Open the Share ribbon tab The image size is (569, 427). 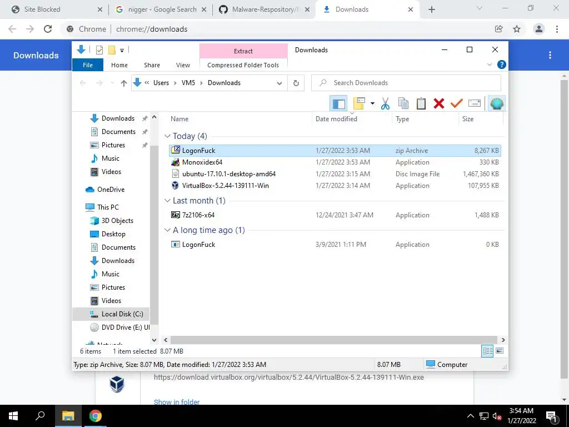point(152,65)
